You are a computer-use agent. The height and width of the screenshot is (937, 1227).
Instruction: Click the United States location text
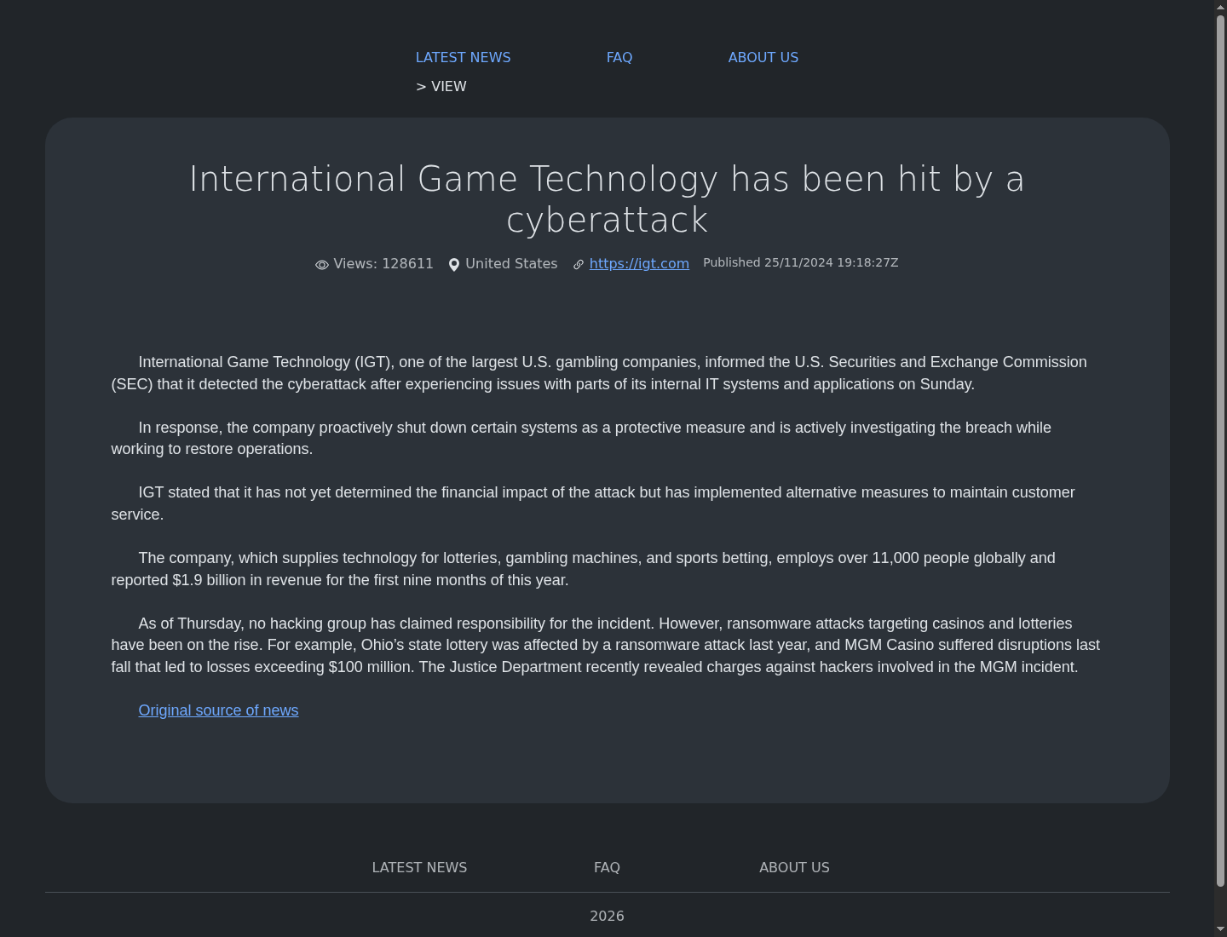click(x=511, y=264)
